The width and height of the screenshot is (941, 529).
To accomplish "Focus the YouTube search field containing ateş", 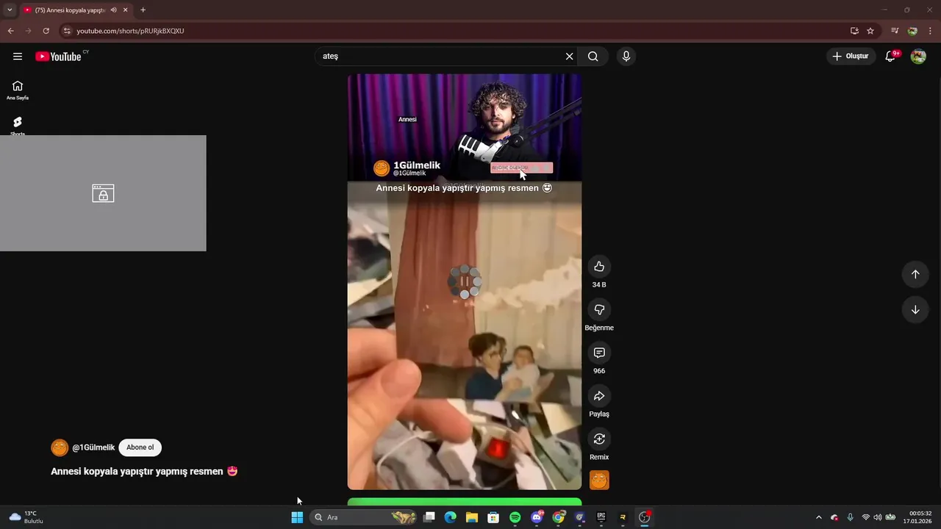I will pyautogui.click(x=441, y=57).
